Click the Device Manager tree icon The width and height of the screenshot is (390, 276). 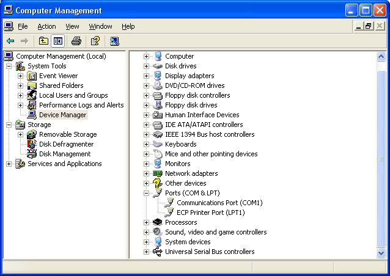(x=32, y=115)
